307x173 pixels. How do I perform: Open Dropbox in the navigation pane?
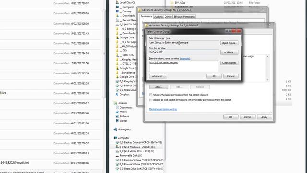pyautogui.click(x=123, y=94)
